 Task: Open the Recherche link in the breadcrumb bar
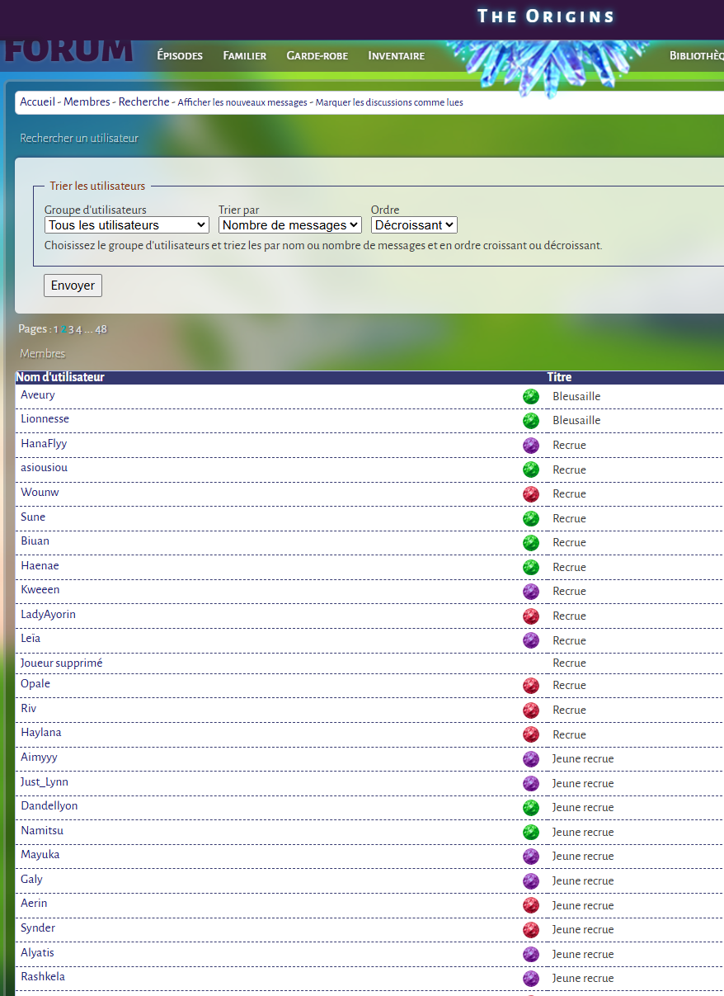(143, 101)
